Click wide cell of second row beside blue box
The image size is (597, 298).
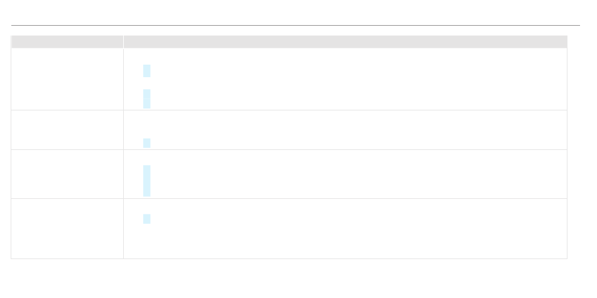click(x=358, y=130)
